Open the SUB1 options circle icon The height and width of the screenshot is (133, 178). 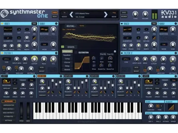pyautogui.click(x=56, y=24)
